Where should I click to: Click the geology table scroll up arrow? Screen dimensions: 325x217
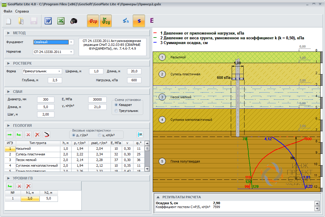tap(147, 143)
